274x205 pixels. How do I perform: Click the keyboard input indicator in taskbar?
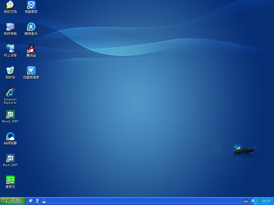246,201
